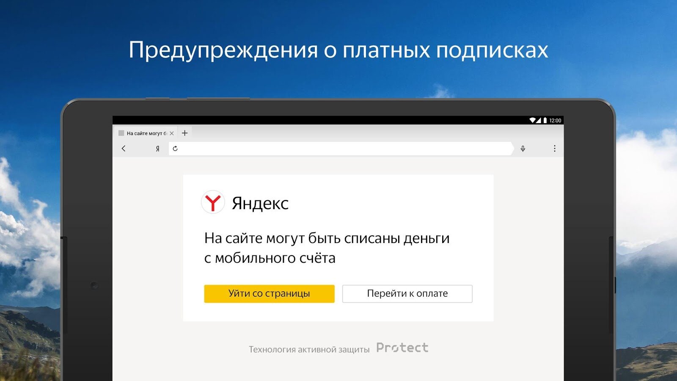
Task: Click the Protect technology logo
Action: [x=402, y=348]
